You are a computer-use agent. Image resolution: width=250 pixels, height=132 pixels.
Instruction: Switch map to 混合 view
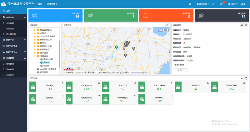(x=165, y=30)
